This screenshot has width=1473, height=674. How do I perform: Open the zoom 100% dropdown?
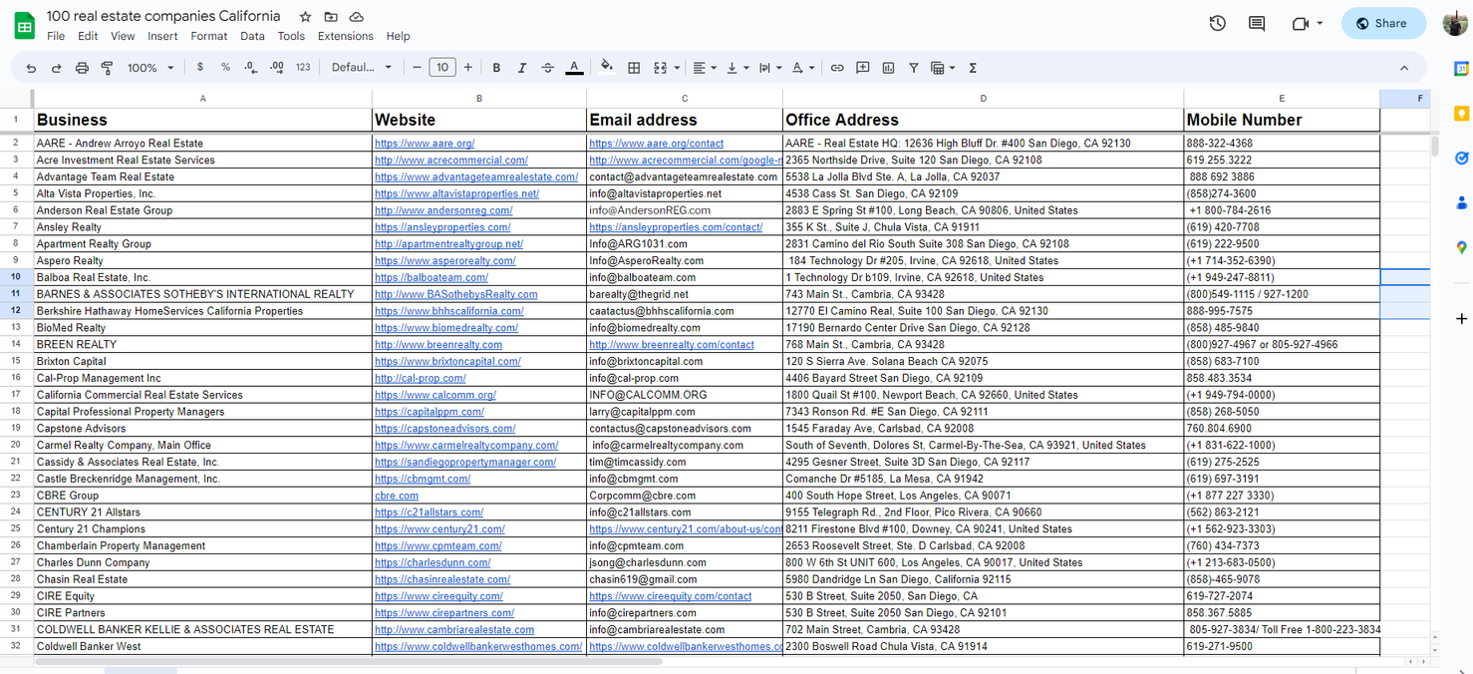(x=150, y=68)
